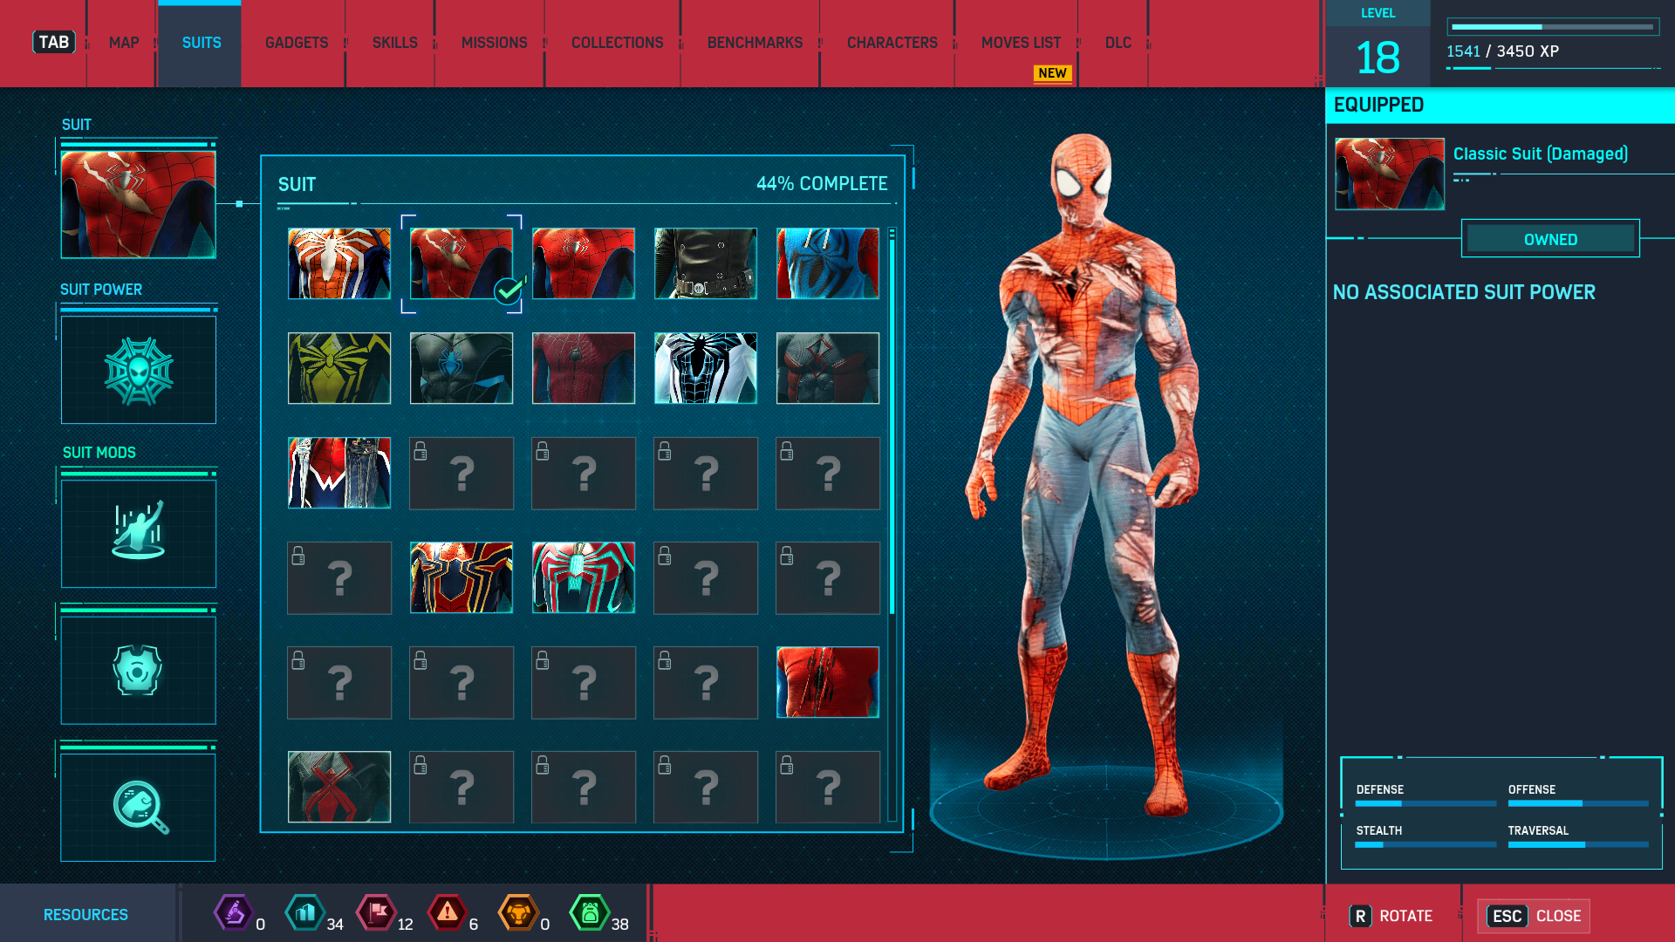This screenshot has height=942, width=1675.
Task: Select the dark red Stark suit thumbnail
Action: tap(584, 368)
